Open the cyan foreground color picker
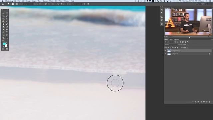The height and width of the screenshot is (120, 213). (4, 44)
